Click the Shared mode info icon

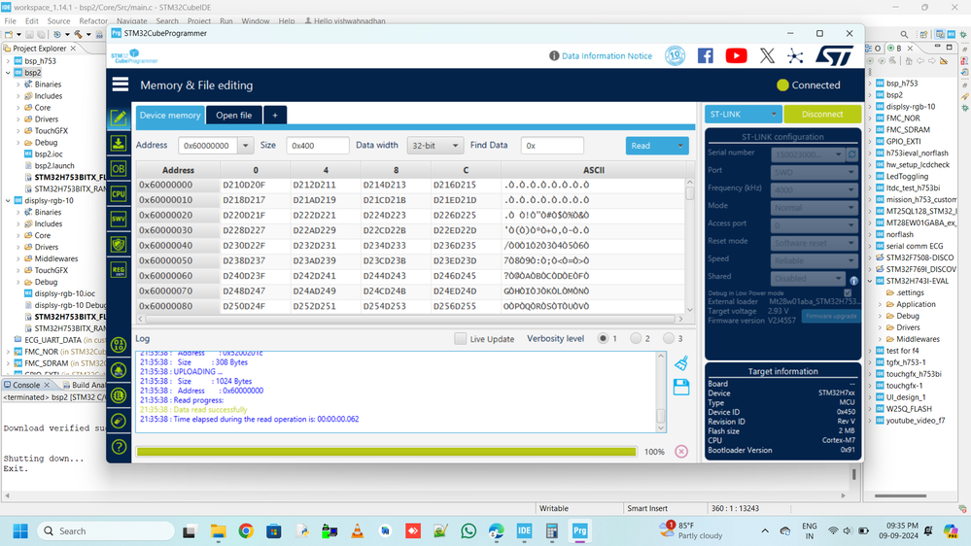(853, 281)
